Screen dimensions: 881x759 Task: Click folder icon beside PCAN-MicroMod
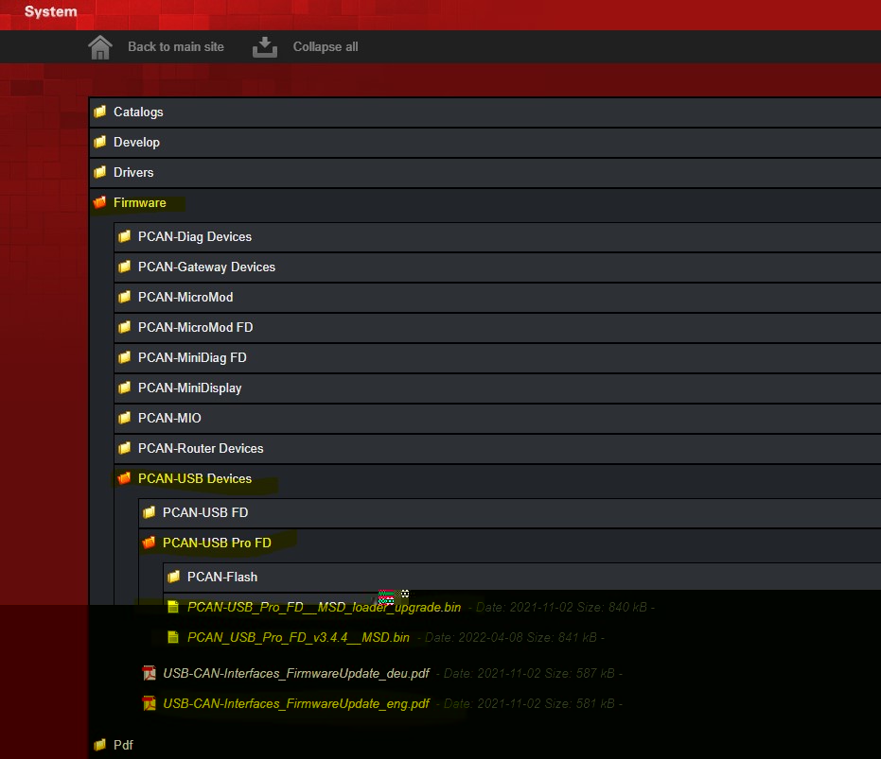(x=125, y=297)
